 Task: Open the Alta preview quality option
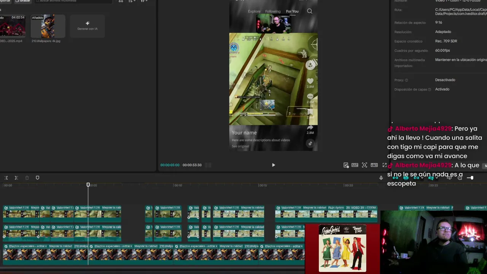(x=355, y=165)
